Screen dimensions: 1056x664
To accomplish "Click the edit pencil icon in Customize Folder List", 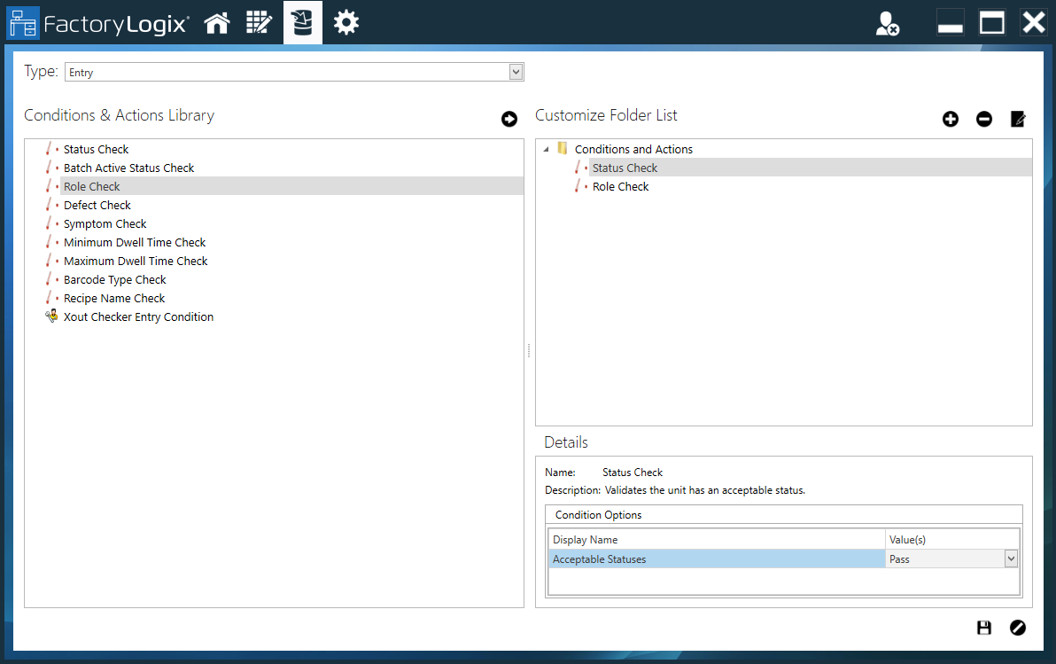I will point(1018,120).
